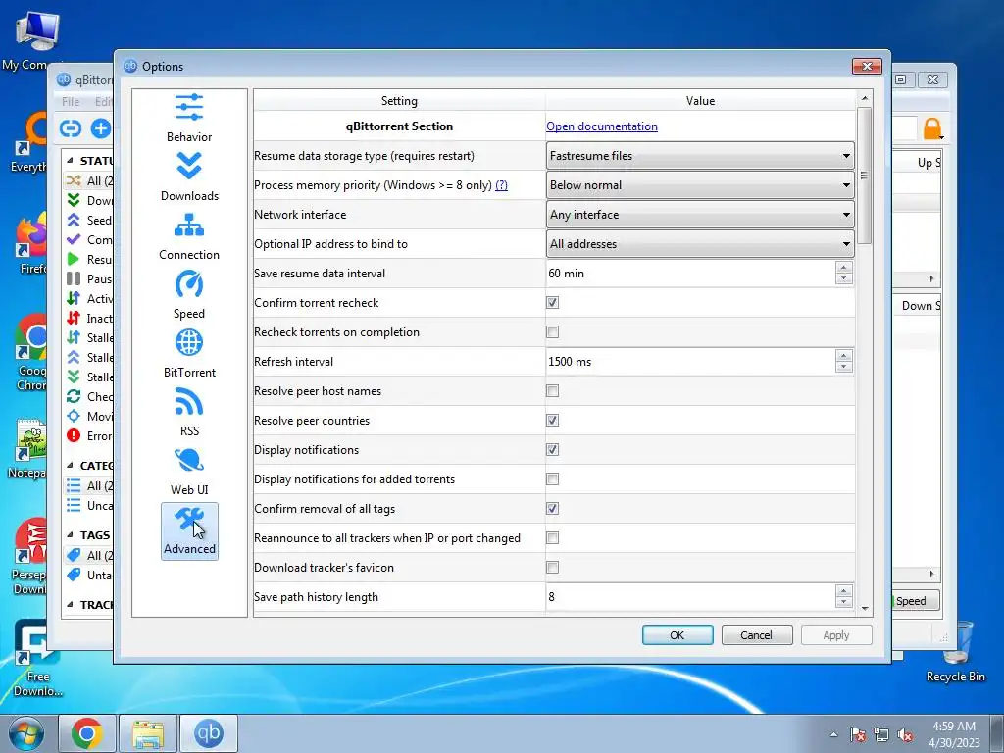Open the (?) help link for memory priority
1004x753 pixels.
point(501,185)
